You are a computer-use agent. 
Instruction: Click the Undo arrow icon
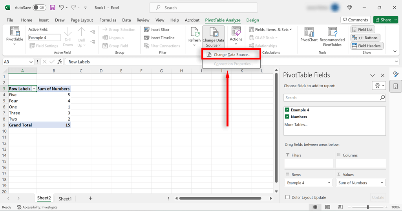click(61, 7)
